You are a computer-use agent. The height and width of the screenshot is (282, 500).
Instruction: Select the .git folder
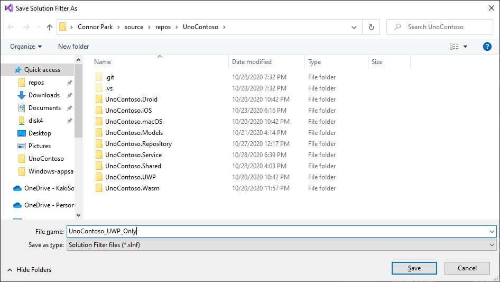110,77
